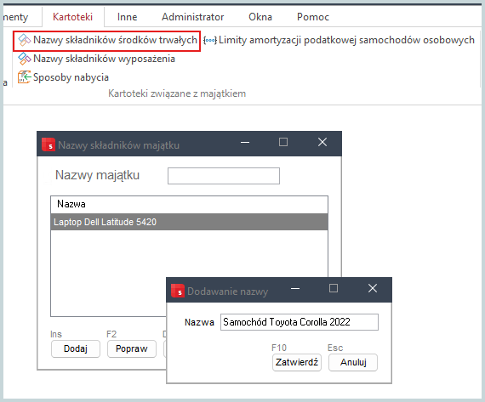The height and width of the screenshot is (402, 485).
Task: Select the Sposoby nabycia icon
Action: point(24,77)
